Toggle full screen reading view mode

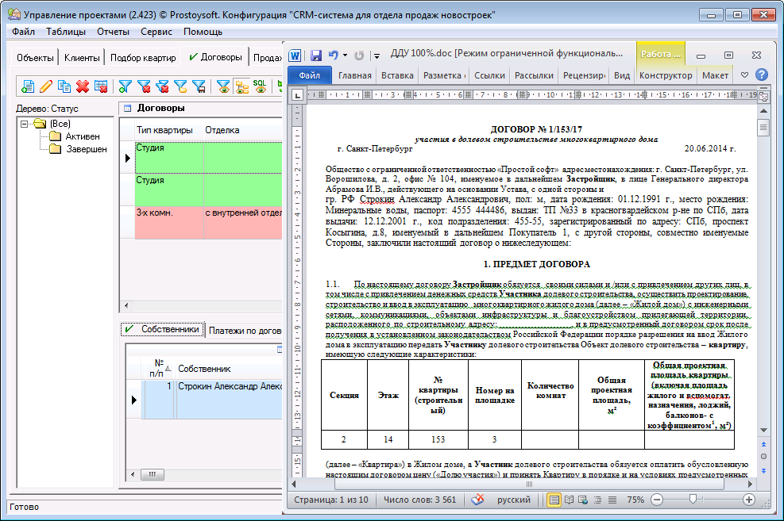[569, 500]
